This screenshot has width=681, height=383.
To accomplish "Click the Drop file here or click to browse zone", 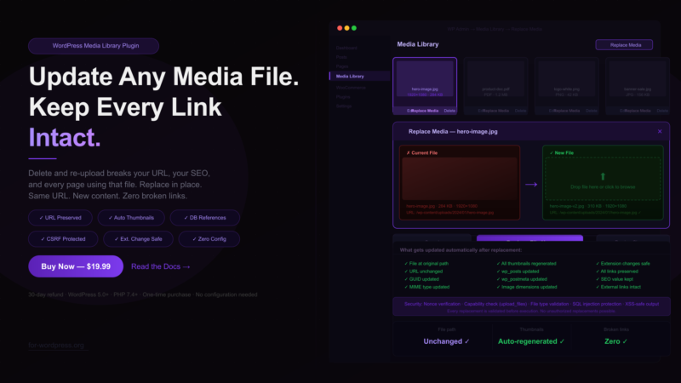I will tap(603, 179).
